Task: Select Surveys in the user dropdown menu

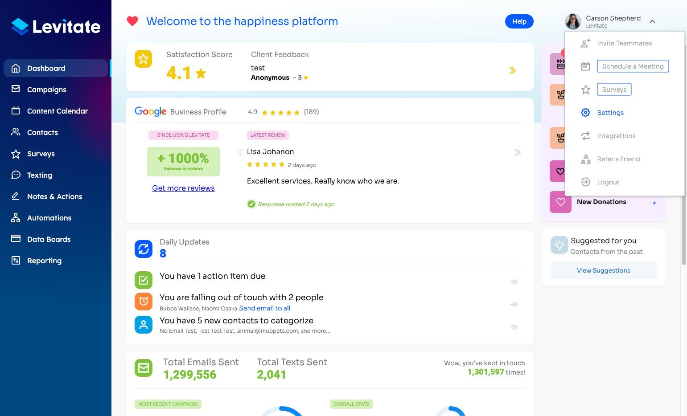Action: point(614,90)
